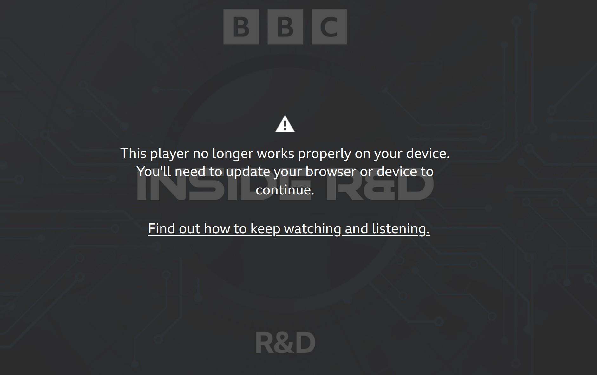Click the C block of BBC logo

[x=329, y=27]
